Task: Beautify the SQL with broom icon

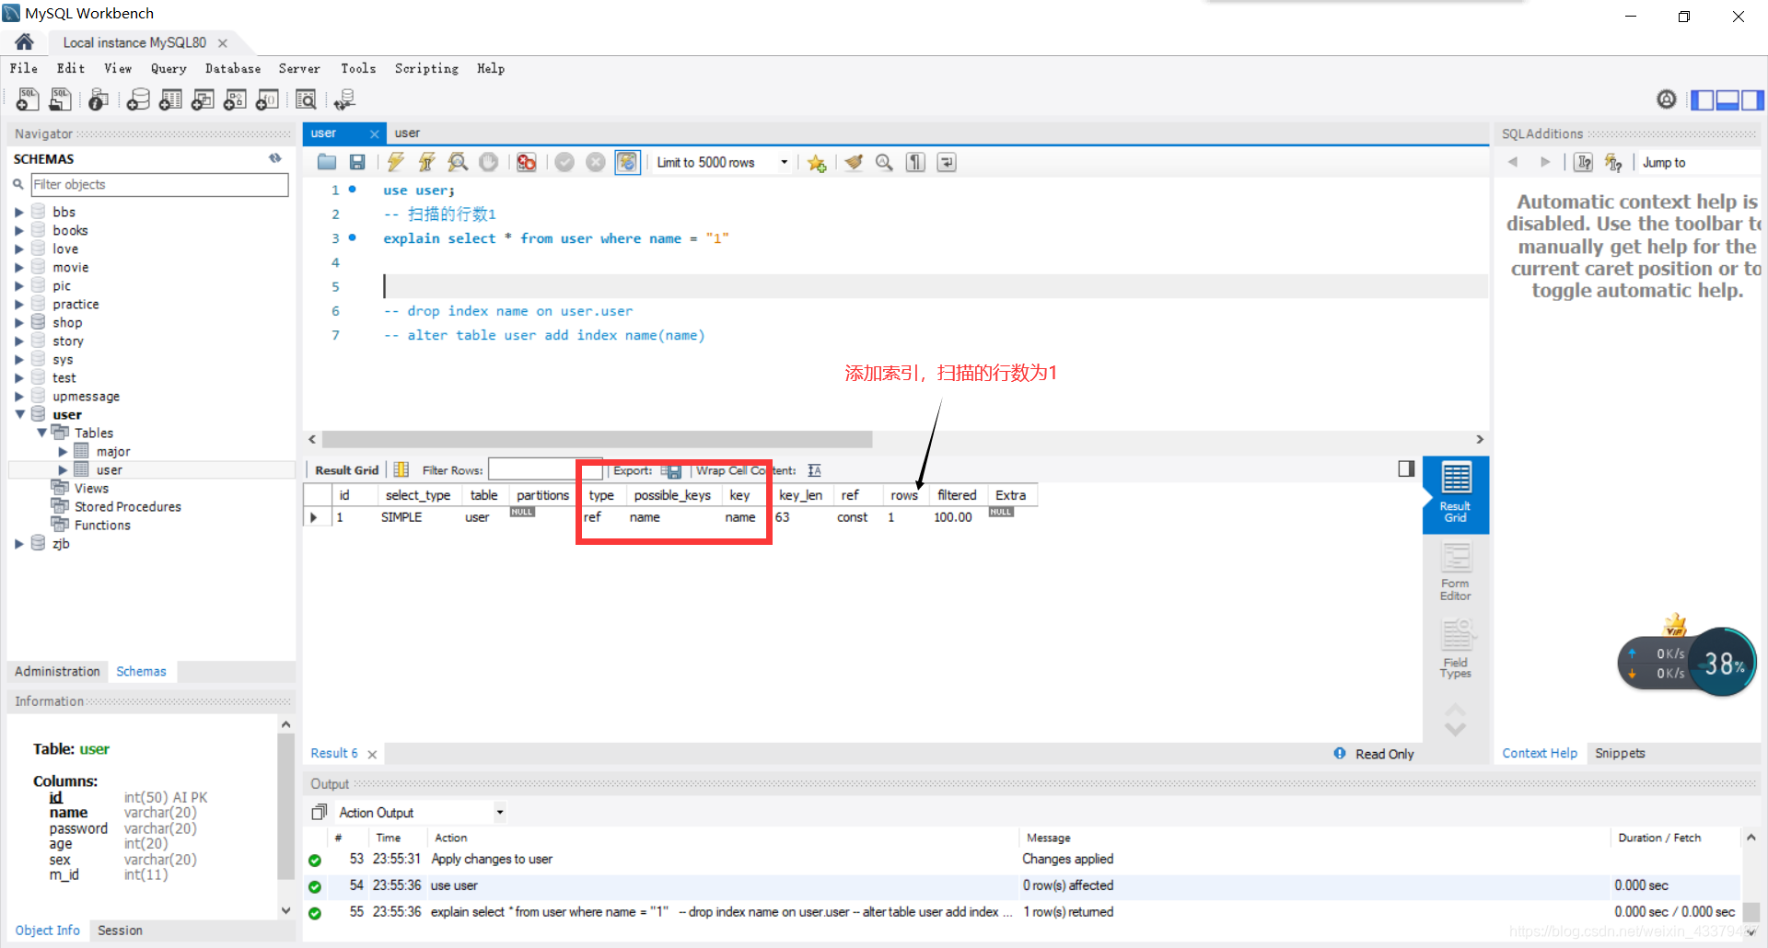Action: 854,163
